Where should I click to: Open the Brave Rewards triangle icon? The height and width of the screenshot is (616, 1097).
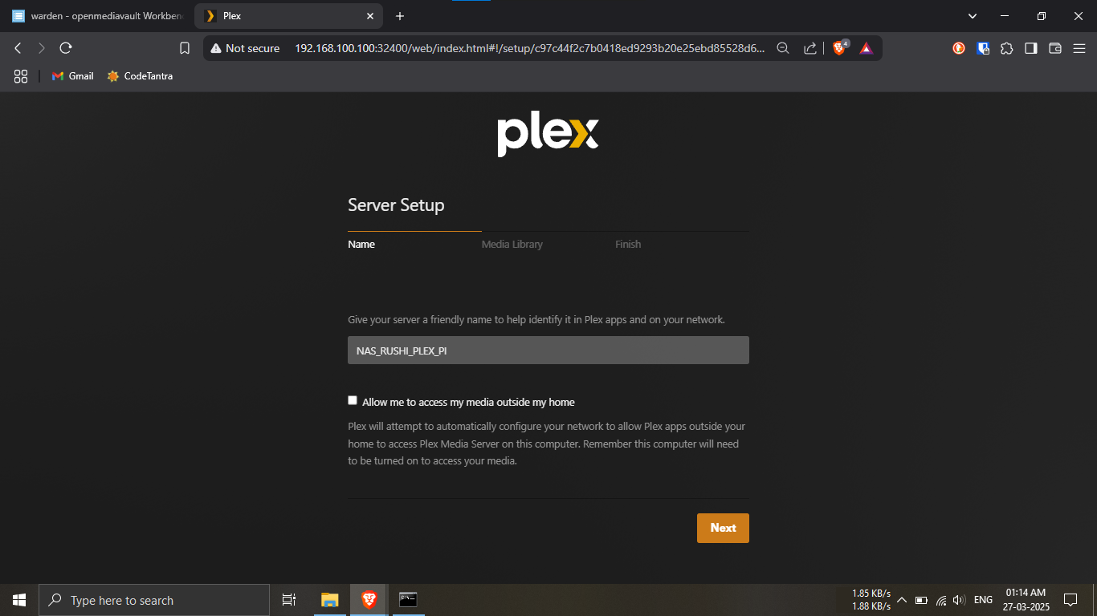point(866,48)
